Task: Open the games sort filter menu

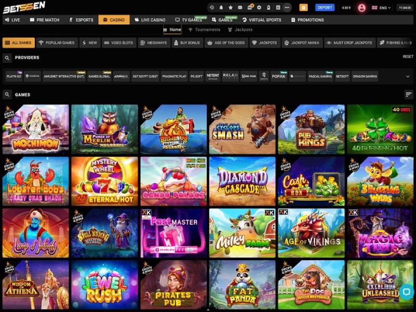Action: [x=408, y=94]
